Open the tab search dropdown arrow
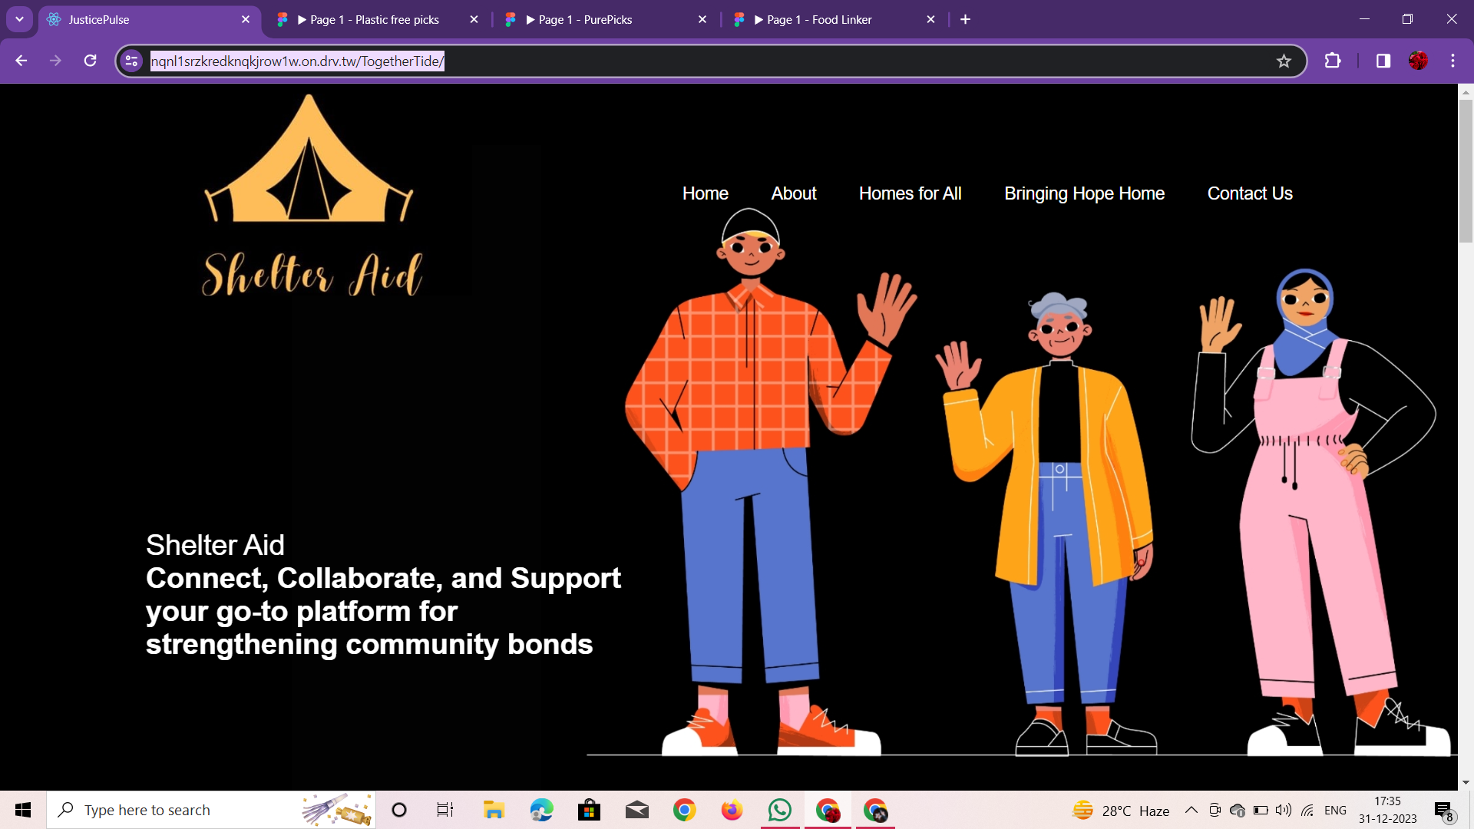1474x829 pixels. point(19,19)
